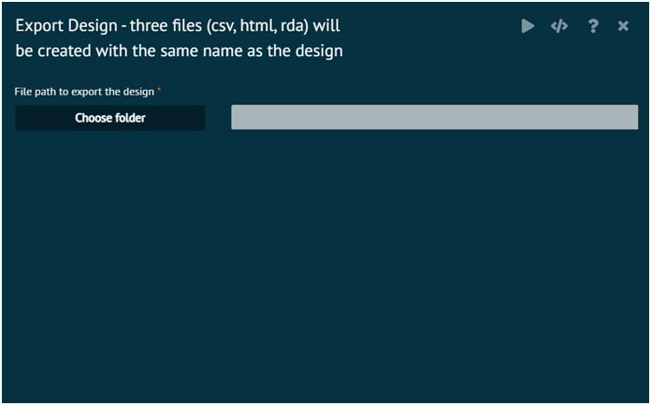651x405 pixels.
Task: View generated script with code brackets icon
Action: click(x=559, y=26)
